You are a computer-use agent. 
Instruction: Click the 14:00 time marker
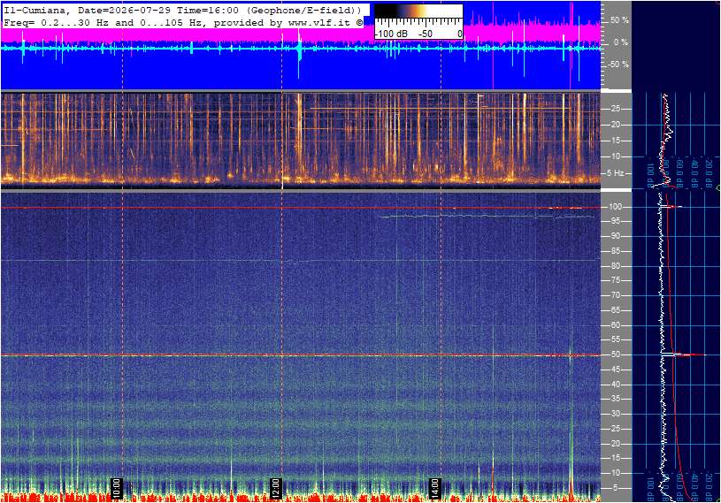434,488
